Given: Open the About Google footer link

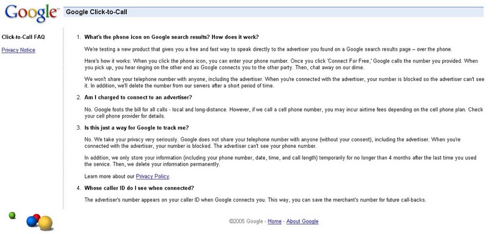Looking at the screenshot, I should click(x=302, y=221).
